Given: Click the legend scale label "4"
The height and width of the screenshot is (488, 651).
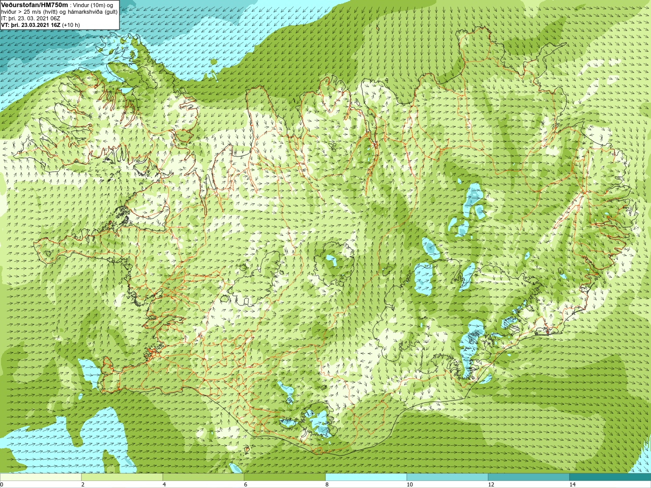Looking at the screenshot, I should click(164, 484).
